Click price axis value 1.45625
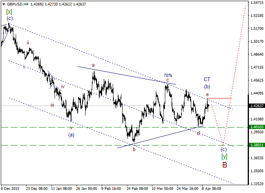Screen dimensions: 265x193 257,80
